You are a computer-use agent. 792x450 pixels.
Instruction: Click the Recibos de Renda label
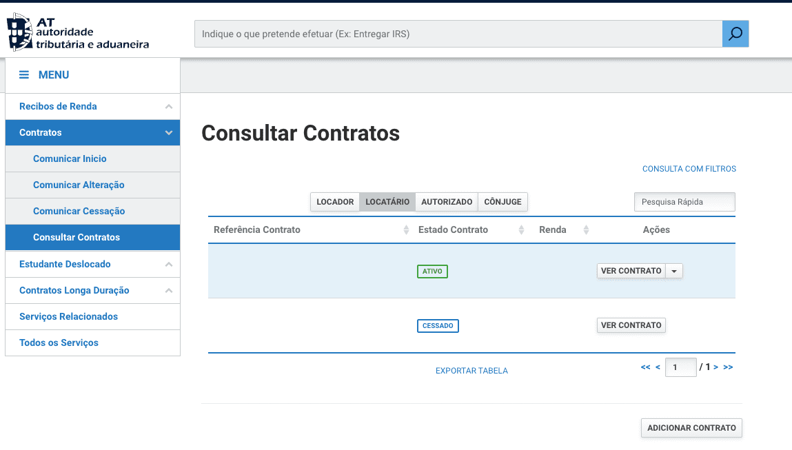[58, 107]
